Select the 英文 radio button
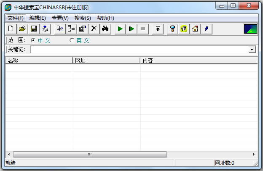263x171 pixels. click(x=71, y=40)
